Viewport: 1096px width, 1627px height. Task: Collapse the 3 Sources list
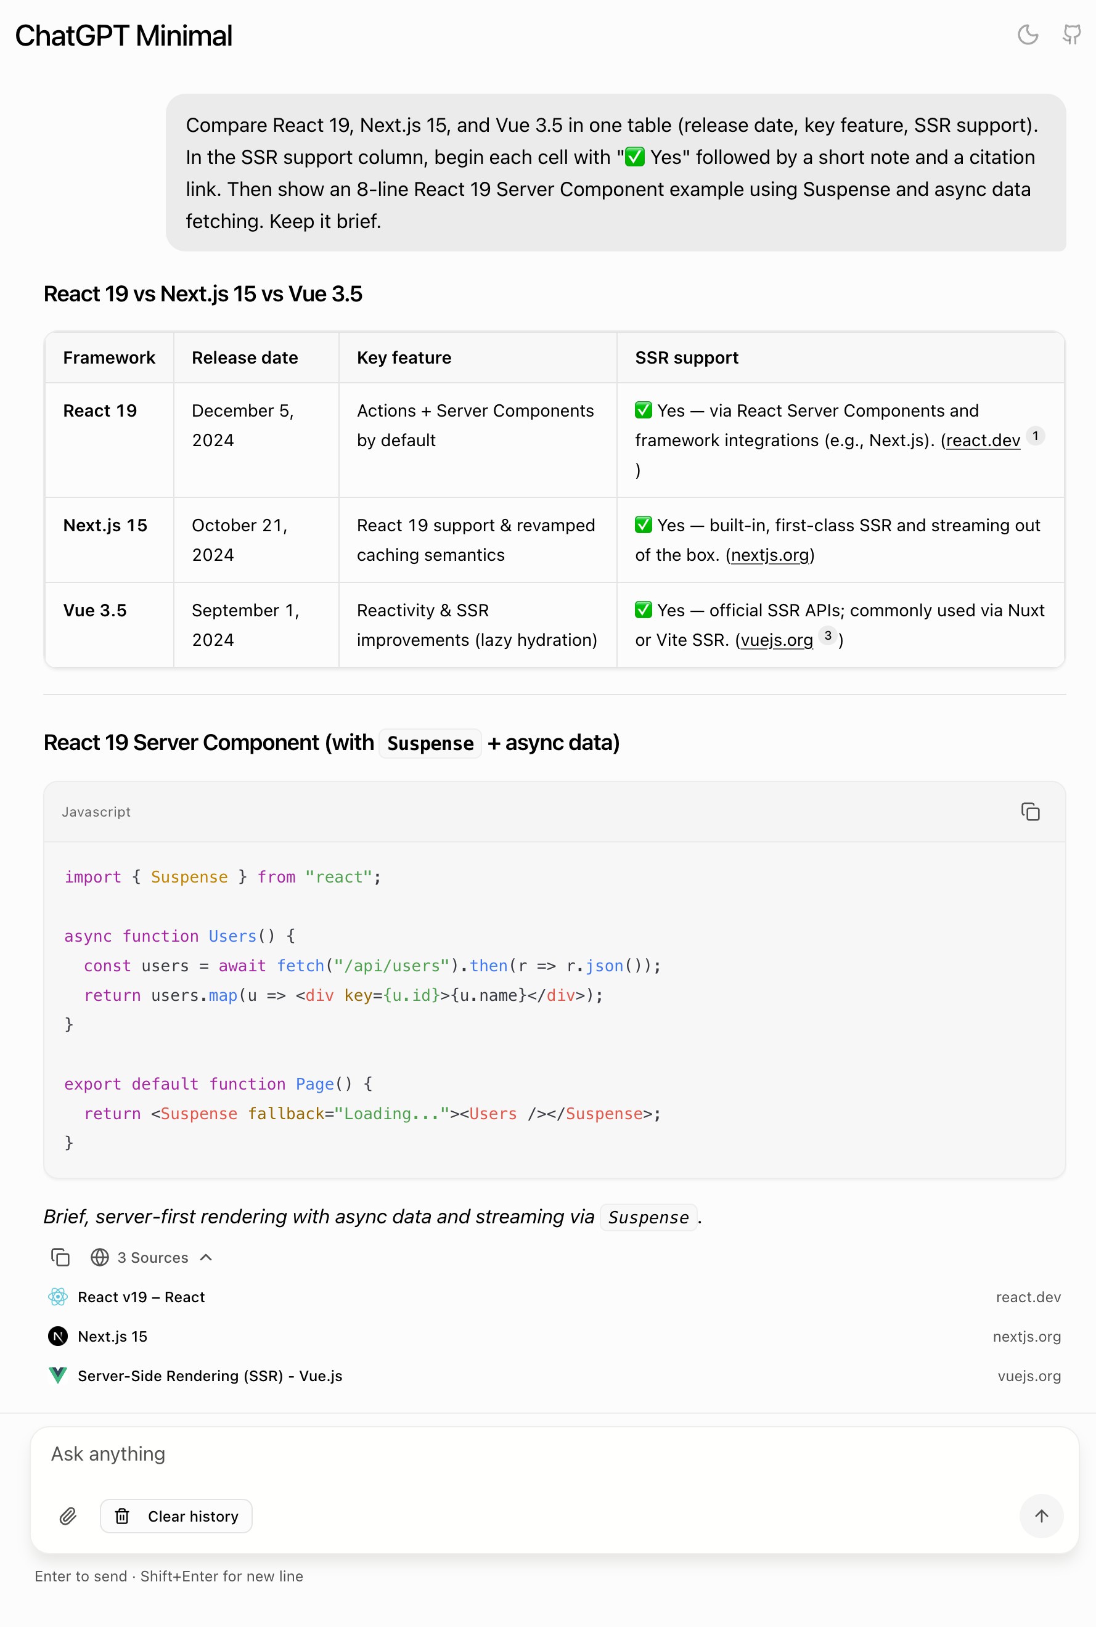(205, 1257)
